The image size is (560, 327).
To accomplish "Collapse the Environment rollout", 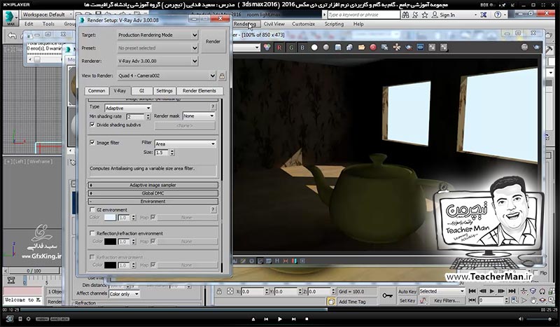I will pyautogui.click(x=153, y=201).
